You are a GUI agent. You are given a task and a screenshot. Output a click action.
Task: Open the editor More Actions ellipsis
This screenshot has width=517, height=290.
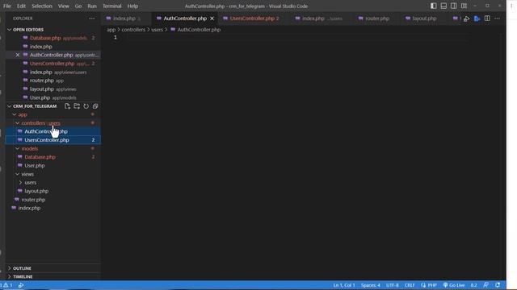click(x=498, y=19)
